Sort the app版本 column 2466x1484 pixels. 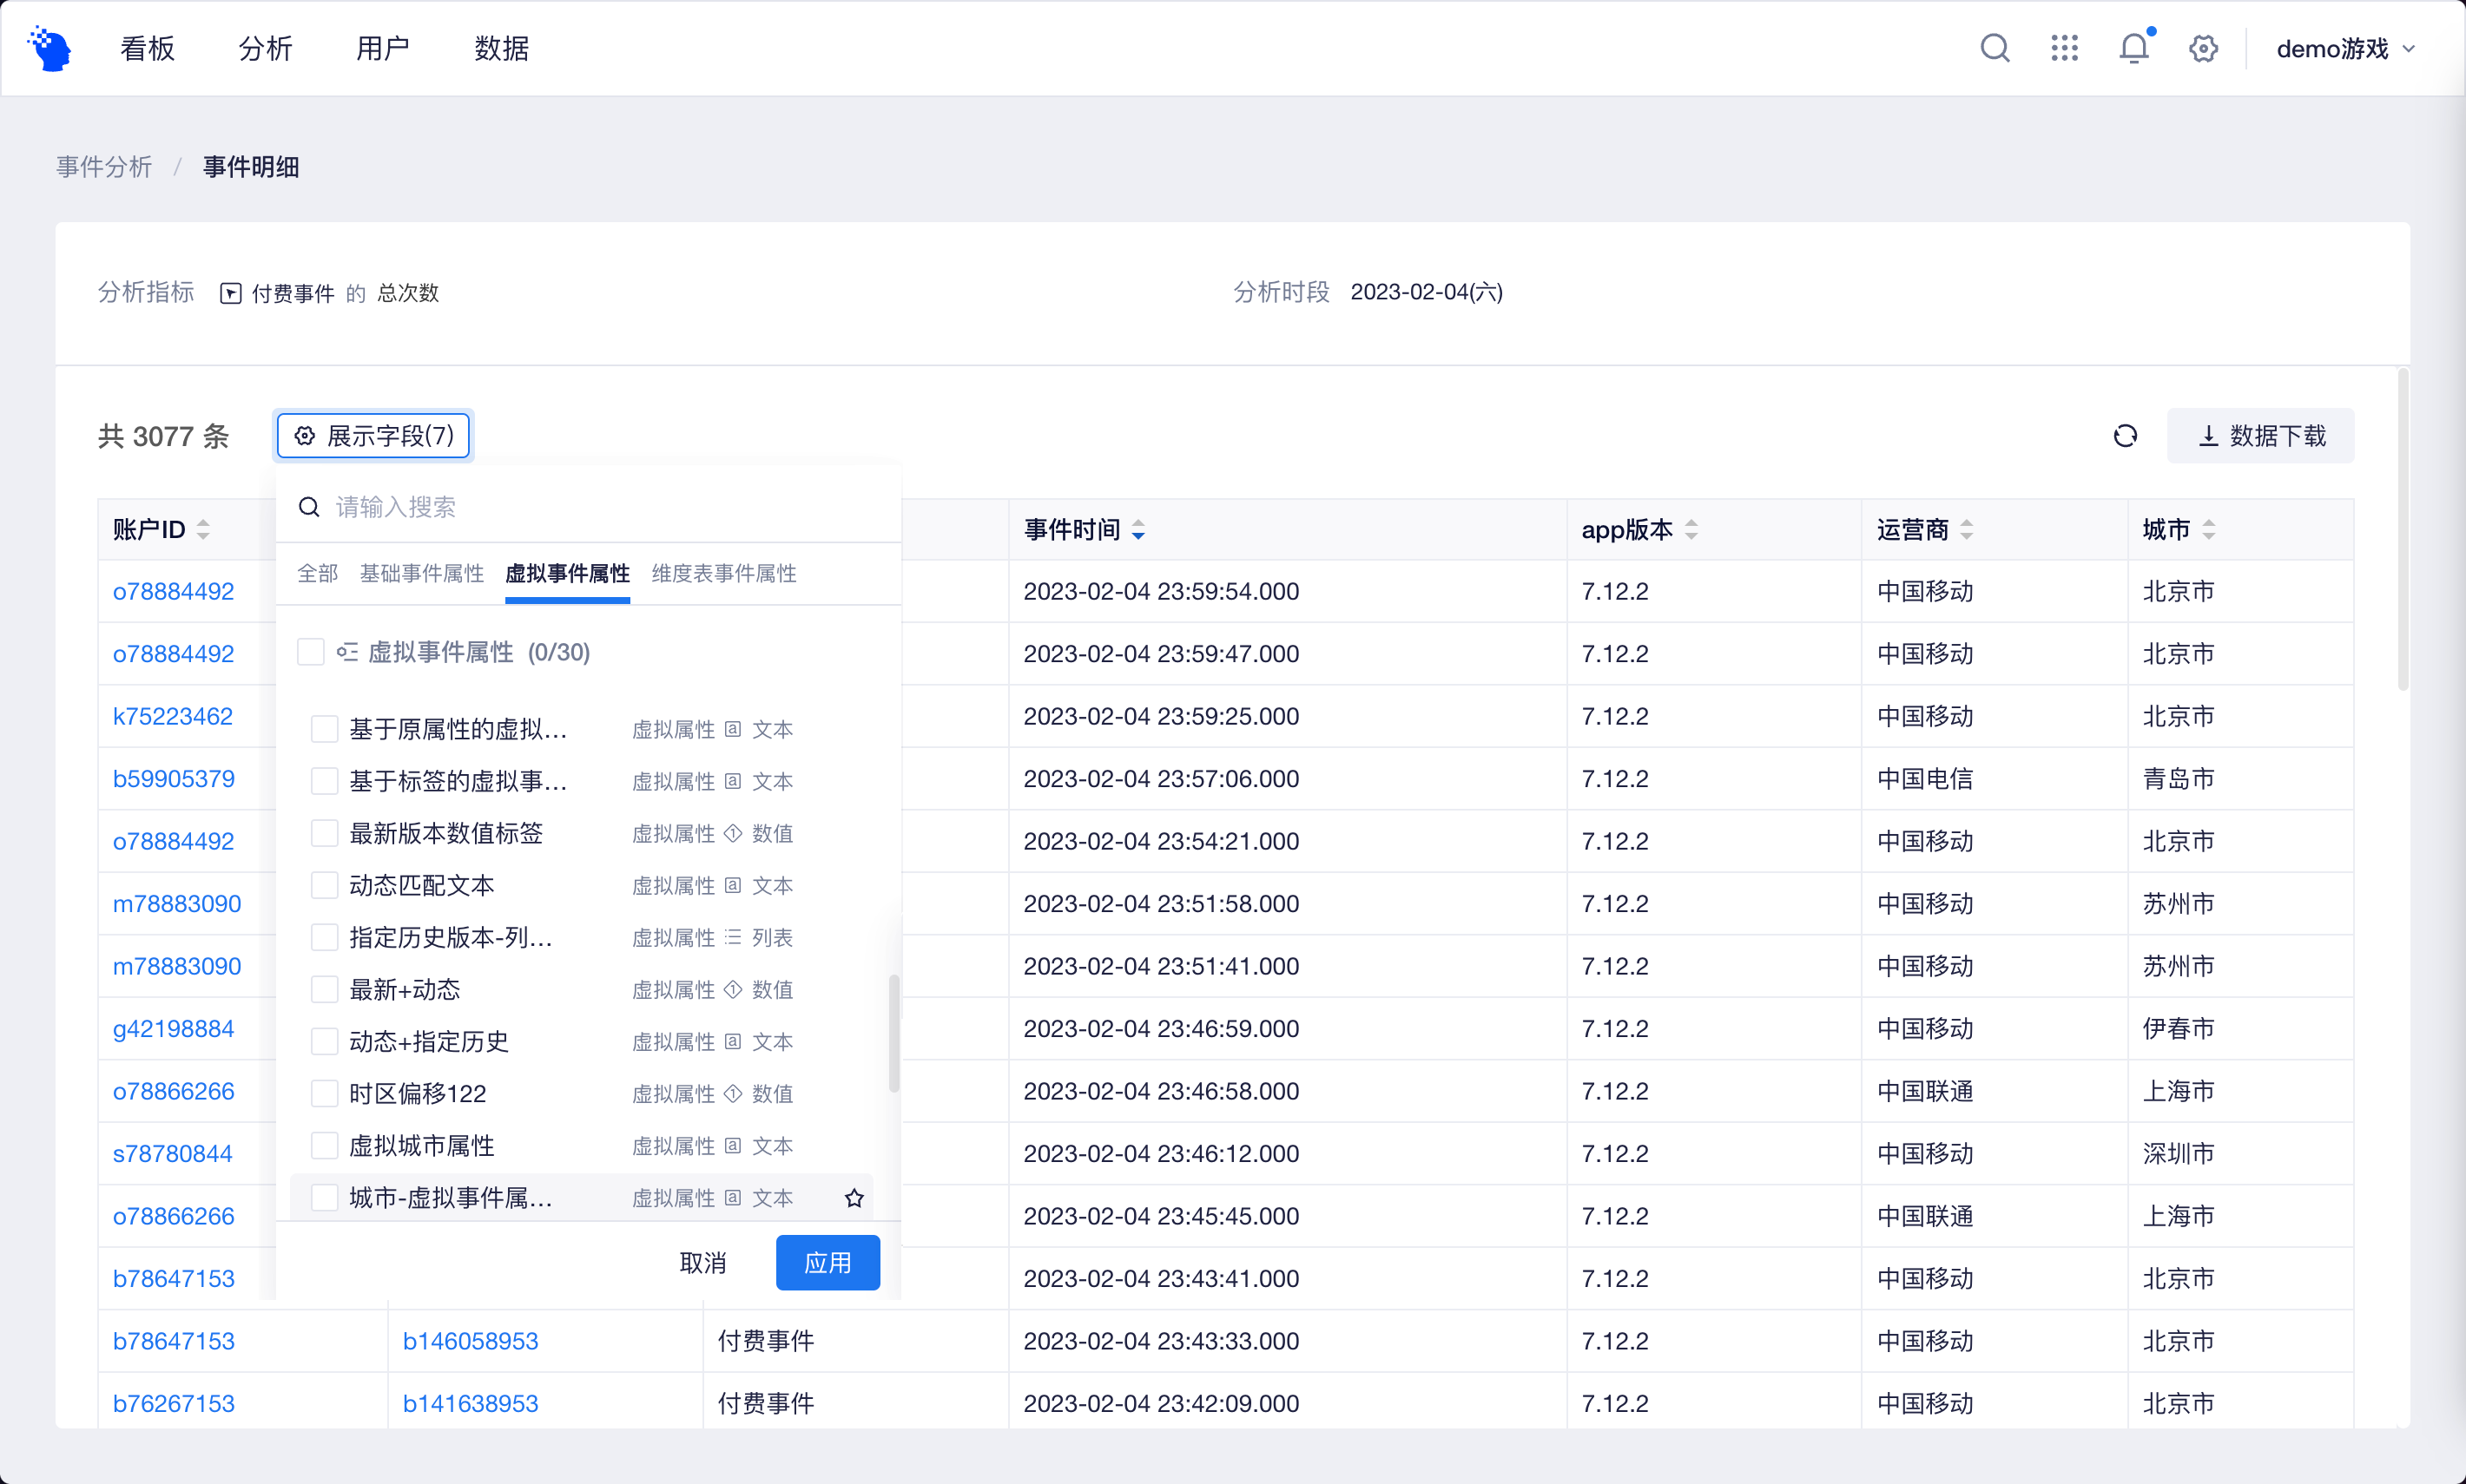point(1691,530)
